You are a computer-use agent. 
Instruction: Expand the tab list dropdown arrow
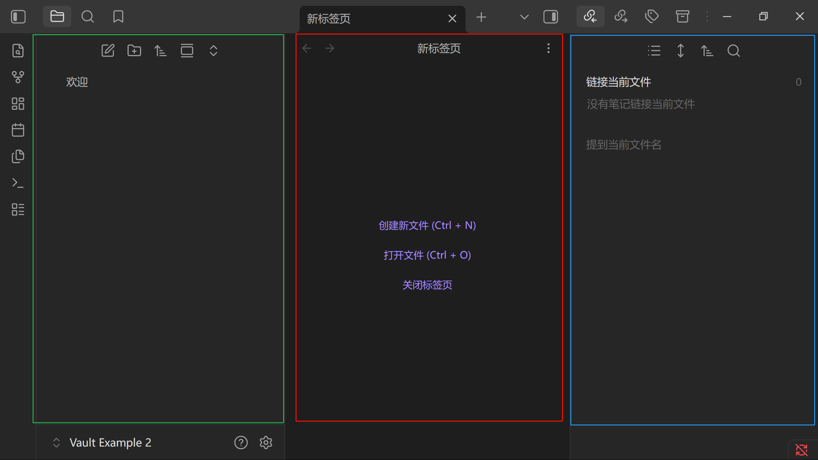(x=524, y=17)
